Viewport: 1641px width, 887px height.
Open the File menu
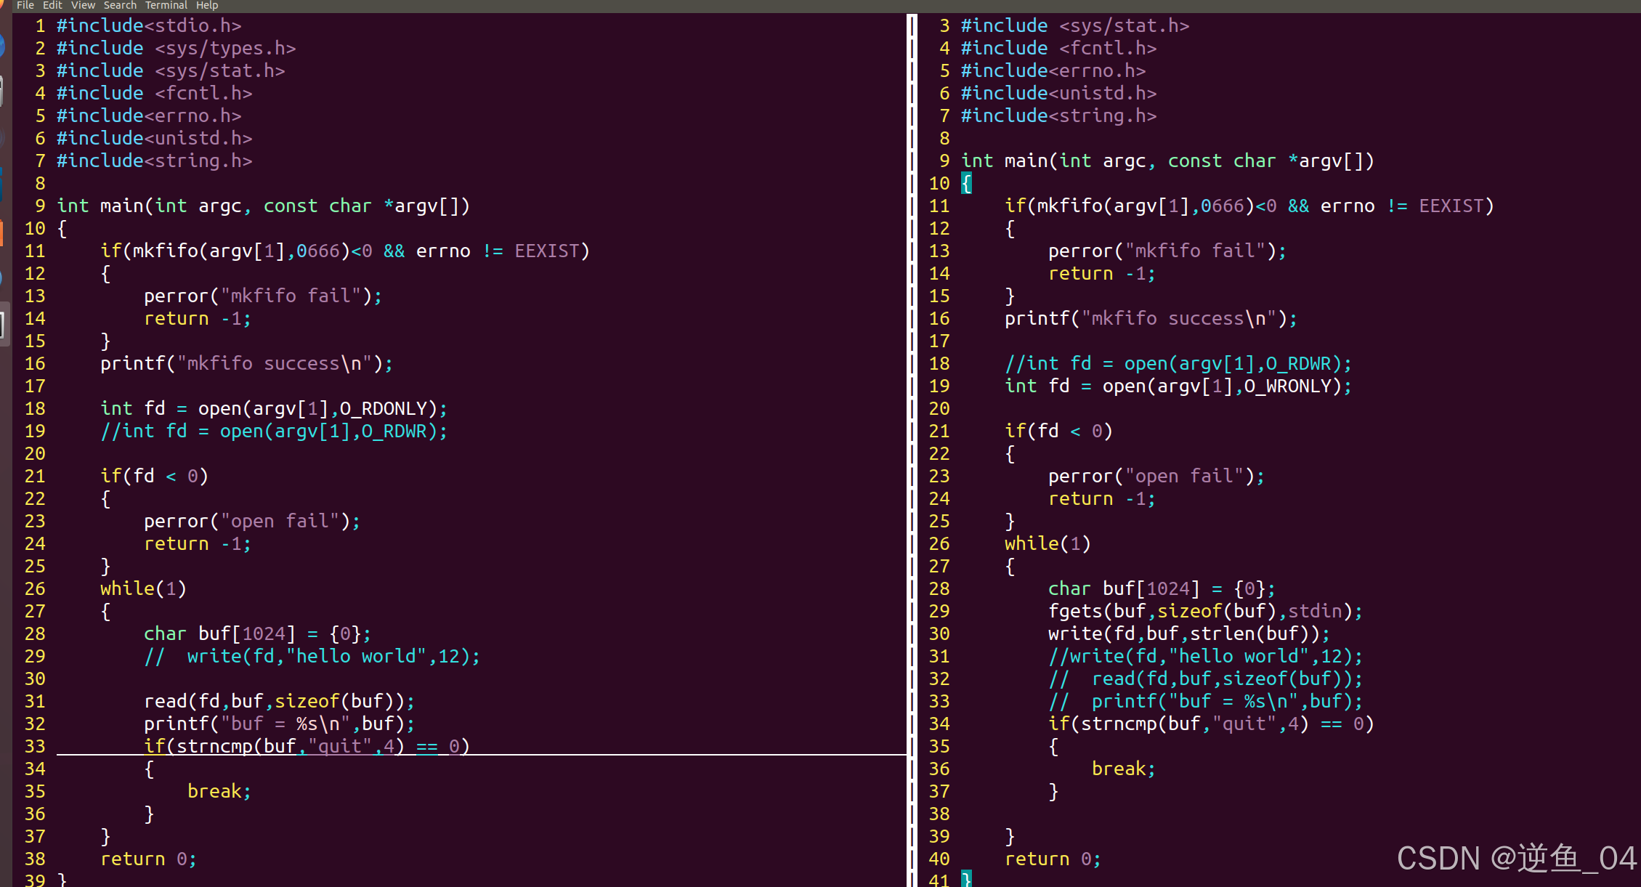pyautogui.click(x=25, y=5)
